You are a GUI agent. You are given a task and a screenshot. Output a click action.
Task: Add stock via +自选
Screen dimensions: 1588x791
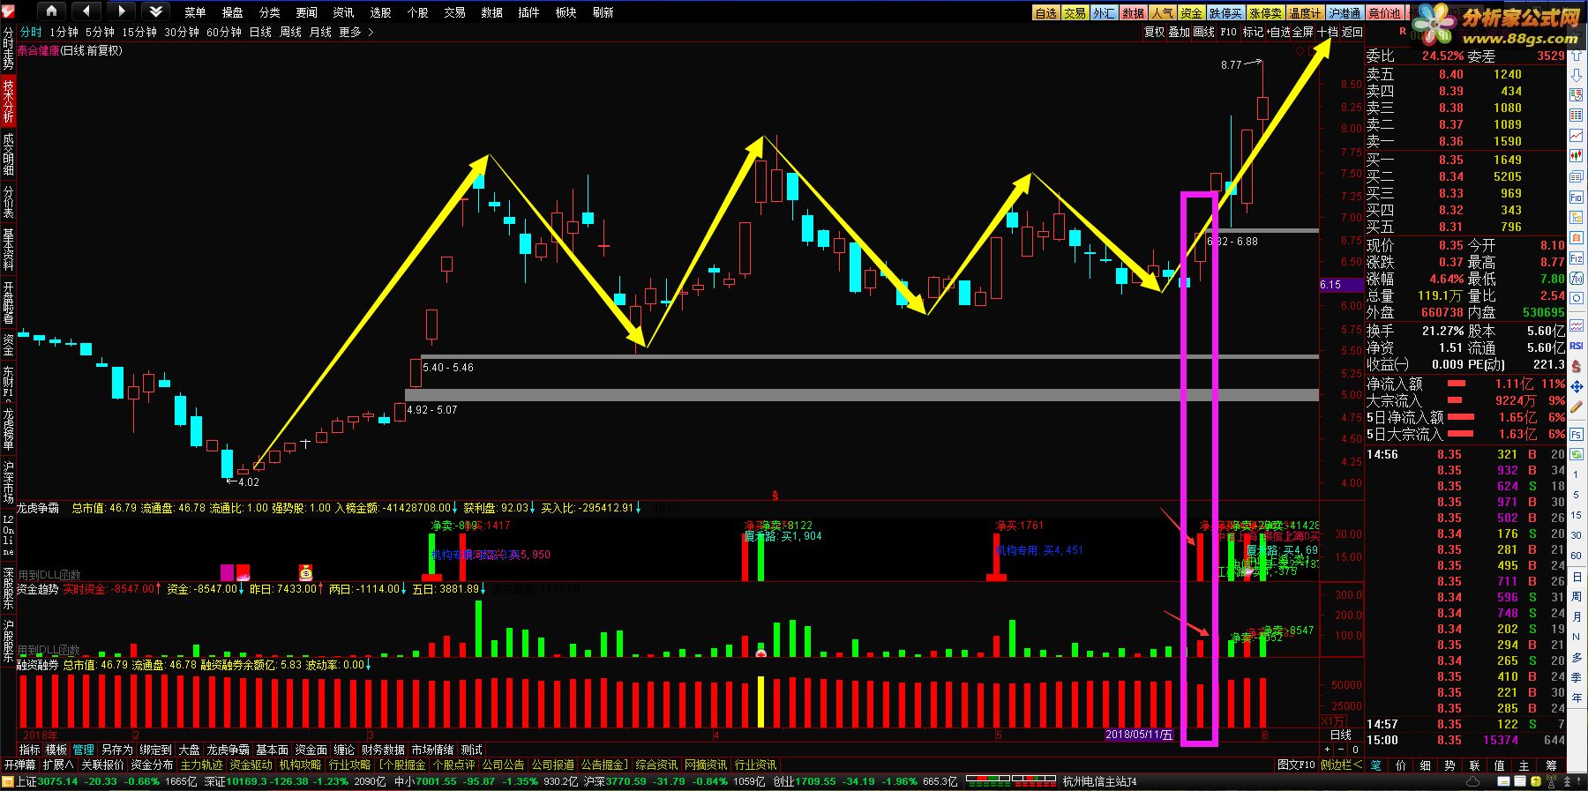click(x=1279, y=32)
